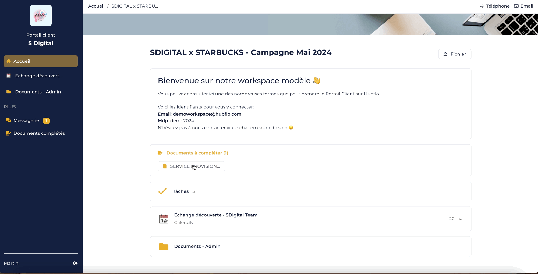Click the SDIGITAL x STARBU... breadcrumb
The image size is (538, 274).
click(x=134, y=6)
